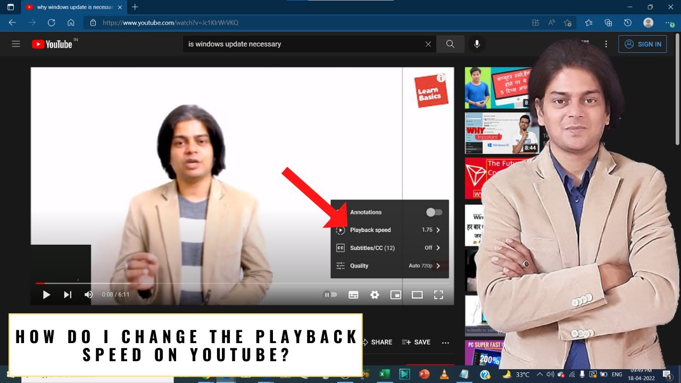Viewport: 681px width, 383px height.
Task: Open the tab actions menu
Action: pyautogui.click(x=10, y=7)
